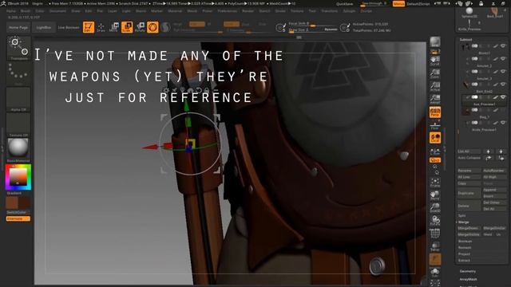Pick a color in the color picker square
Screen dimensions: 511x287
18,177
